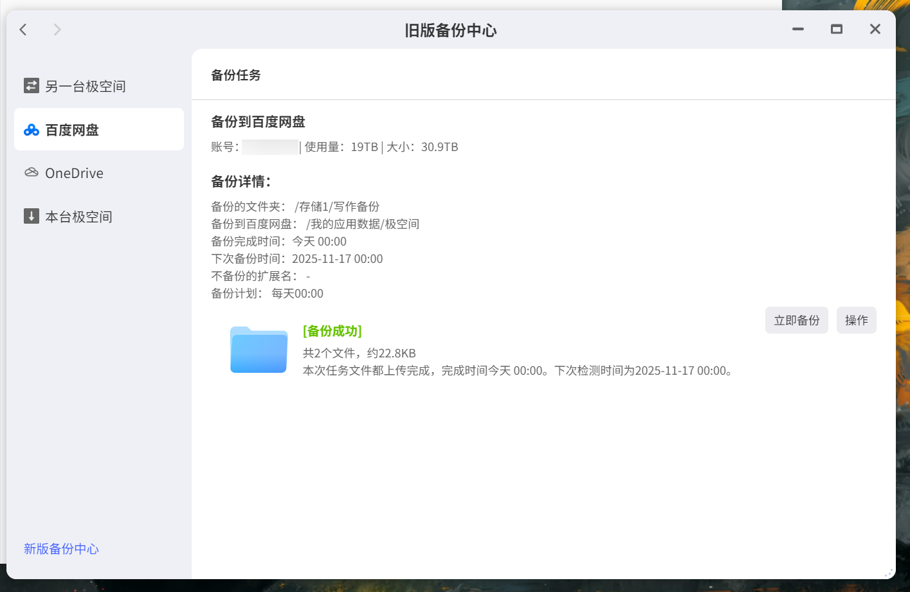Image resolution: width=910 pixels, height=592 pixels.
Task: Click the green [备份成功] status
Action: coord(332,331)
